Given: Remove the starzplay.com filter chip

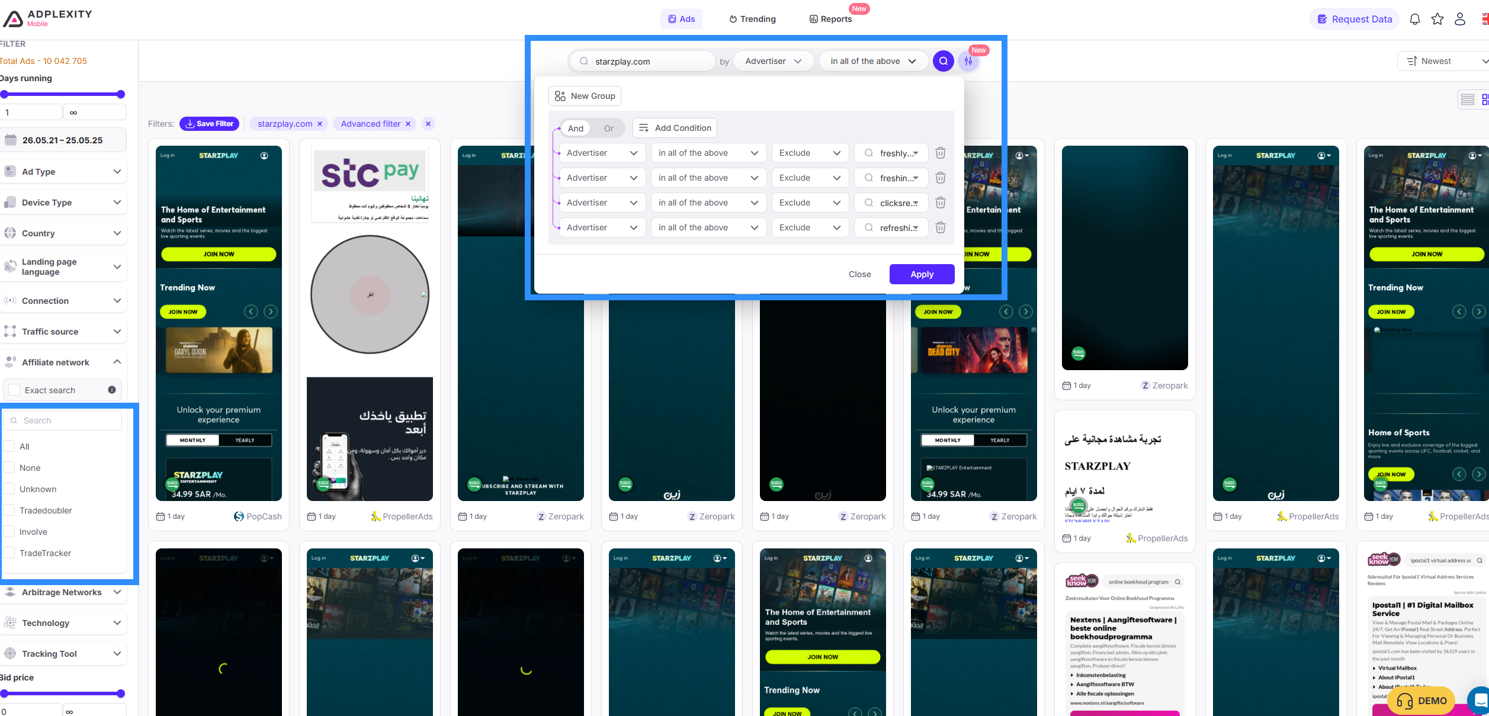Looking at the screenshot, I should pyautogui.click(x=320, y=124).
